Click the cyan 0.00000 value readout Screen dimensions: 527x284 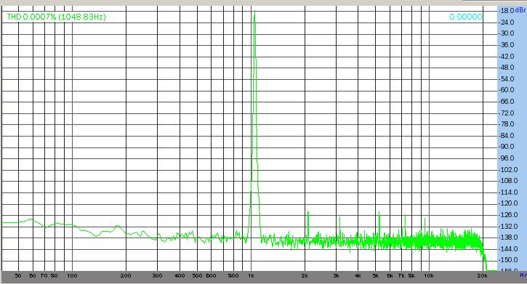tap(466, 17)
